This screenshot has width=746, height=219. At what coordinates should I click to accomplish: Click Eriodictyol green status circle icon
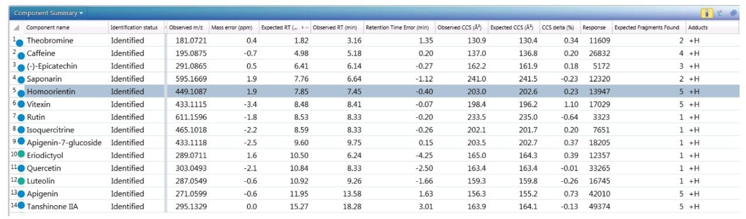(x=21, y=155)
